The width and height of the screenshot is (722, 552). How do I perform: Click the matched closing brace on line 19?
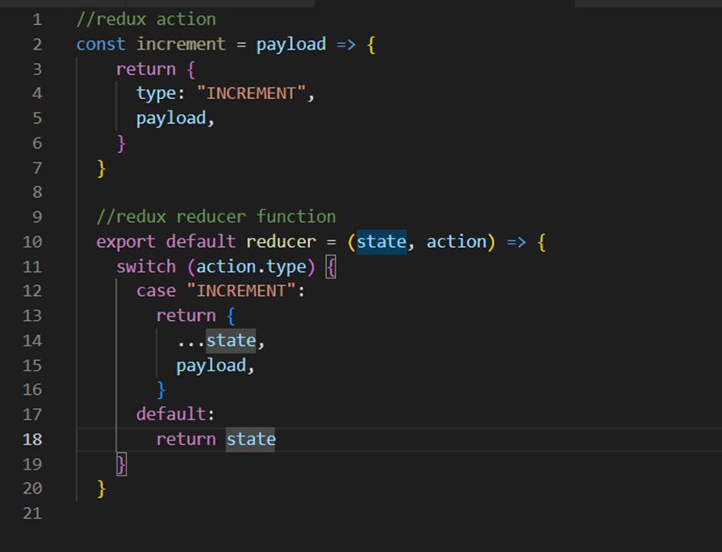121,464
